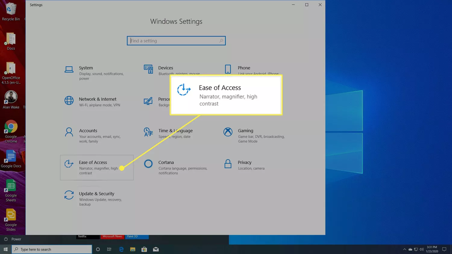Viewport: 452px width, 254px height.
Task: Open the network tray icon
Action: (x=416, y=249)
